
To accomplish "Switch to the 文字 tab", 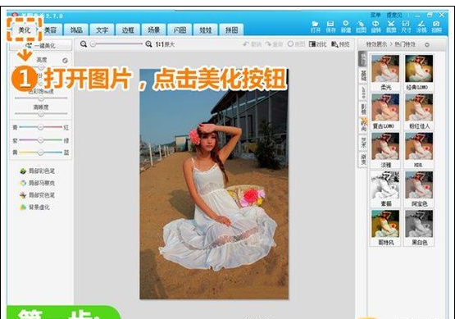I will pos(102,30).
